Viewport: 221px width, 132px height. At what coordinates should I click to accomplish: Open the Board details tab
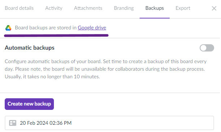click(19, 8)
